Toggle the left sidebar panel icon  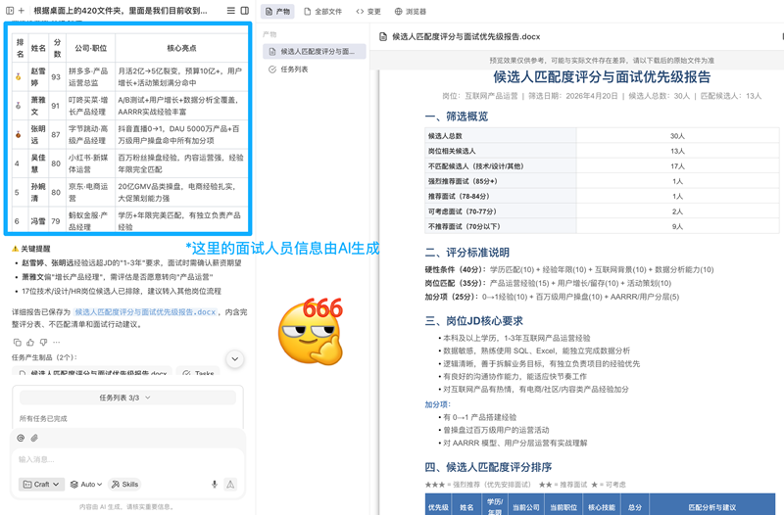(10, 11)
